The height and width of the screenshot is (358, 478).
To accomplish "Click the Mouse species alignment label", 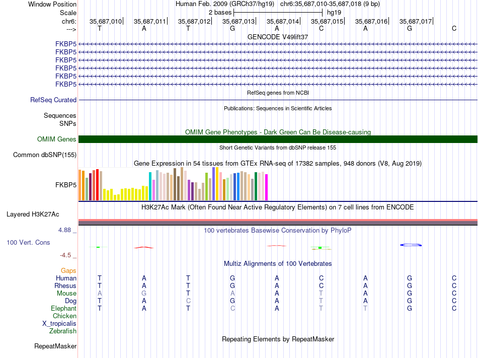I will tap(66, 294).
